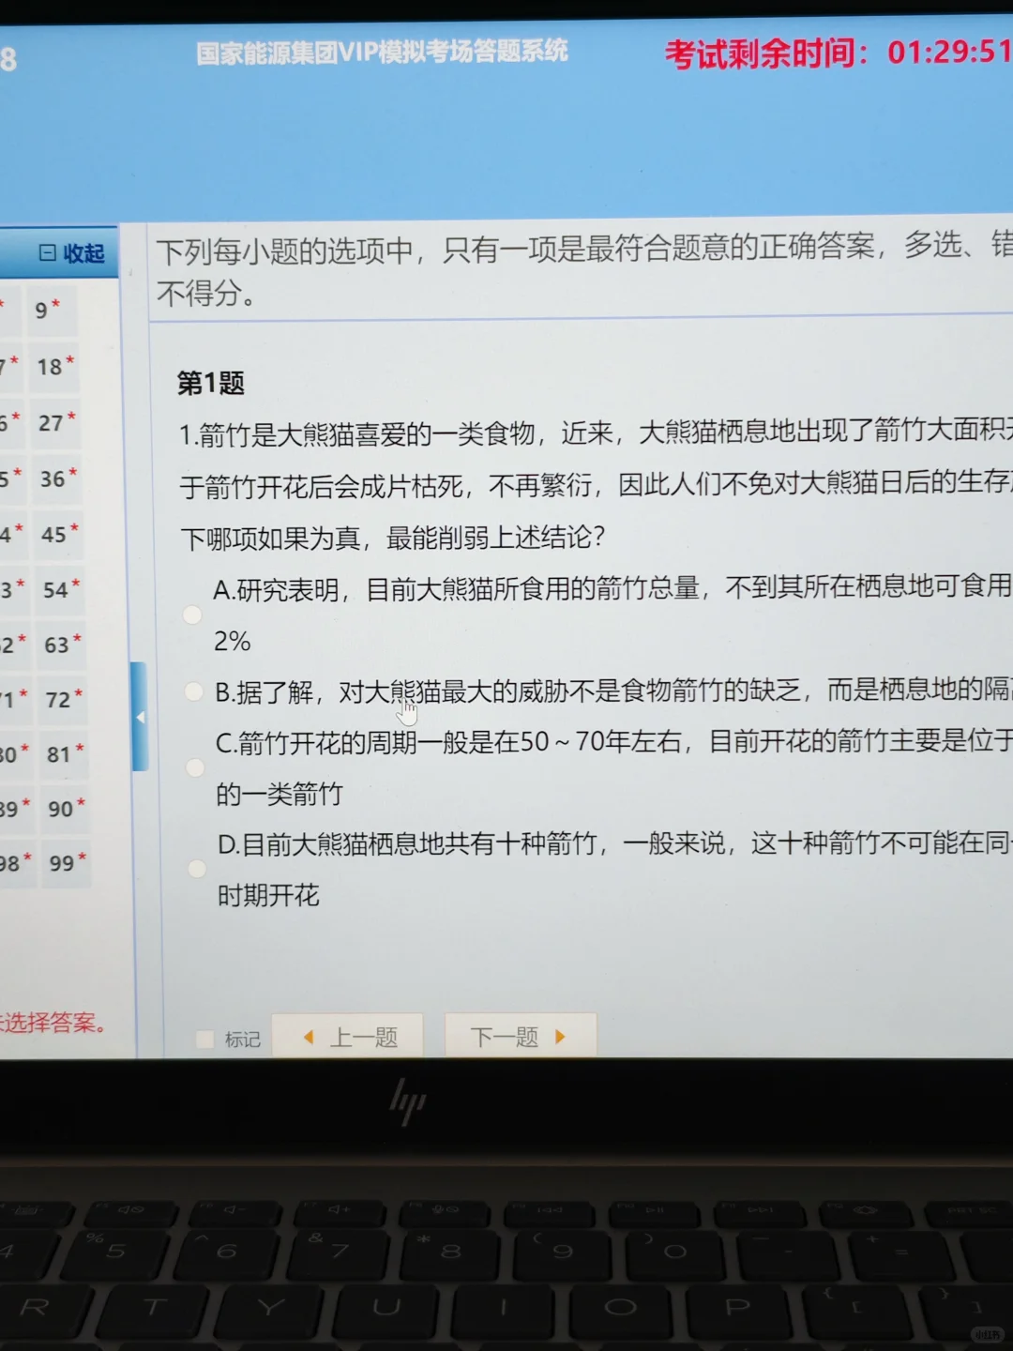Open question 81 from the number grid
1013x1351 pixels.
[x=58, y=753]
